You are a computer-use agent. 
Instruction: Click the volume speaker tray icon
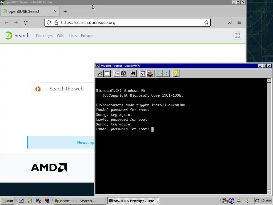coord(247,201)
